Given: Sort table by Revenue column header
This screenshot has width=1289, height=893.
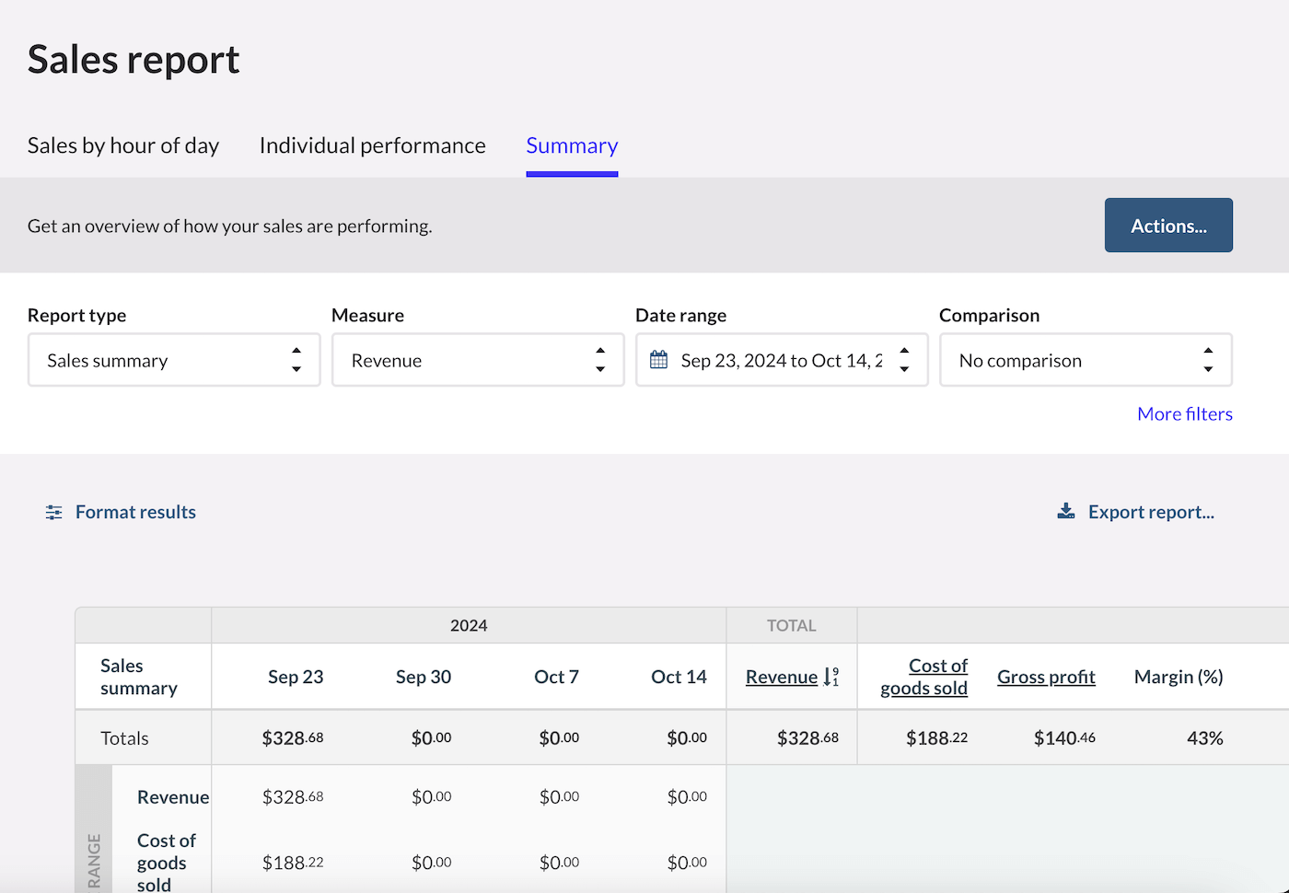Looking at the screenshot, I should pyautogui.click(x=781, y=677).
